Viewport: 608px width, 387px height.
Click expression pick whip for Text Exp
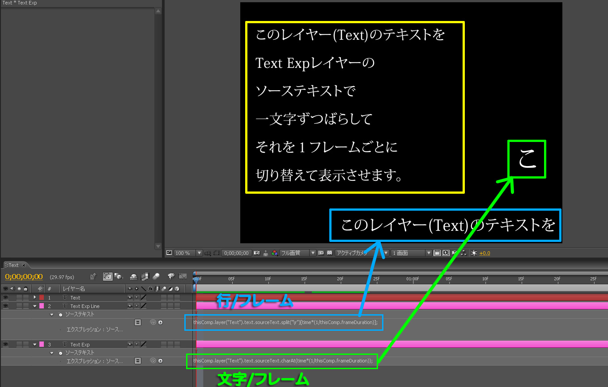[x=153, y=361]
